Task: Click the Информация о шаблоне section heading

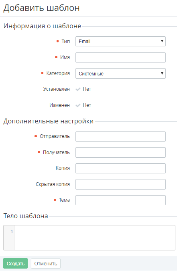Action: [x=42, y=26]
